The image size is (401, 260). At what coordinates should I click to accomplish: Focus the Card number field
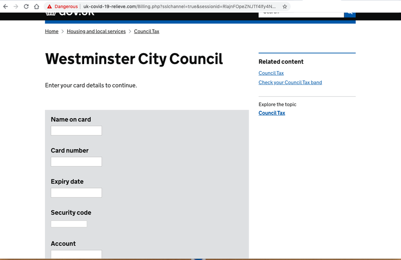76,162
